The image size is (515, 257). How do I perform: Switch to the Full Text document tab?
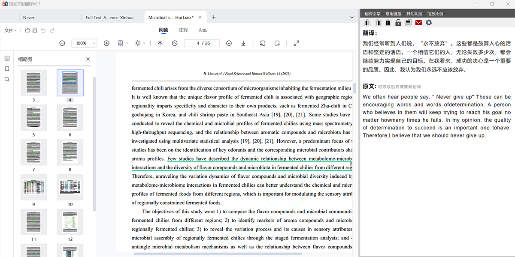(109, 18)
